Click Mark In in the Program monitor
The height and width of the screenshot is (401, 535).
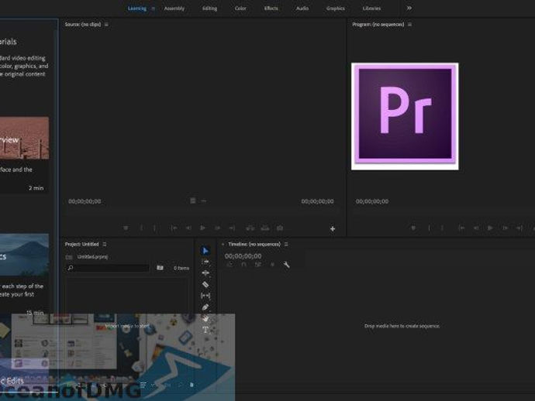click(x=430, y=228)
